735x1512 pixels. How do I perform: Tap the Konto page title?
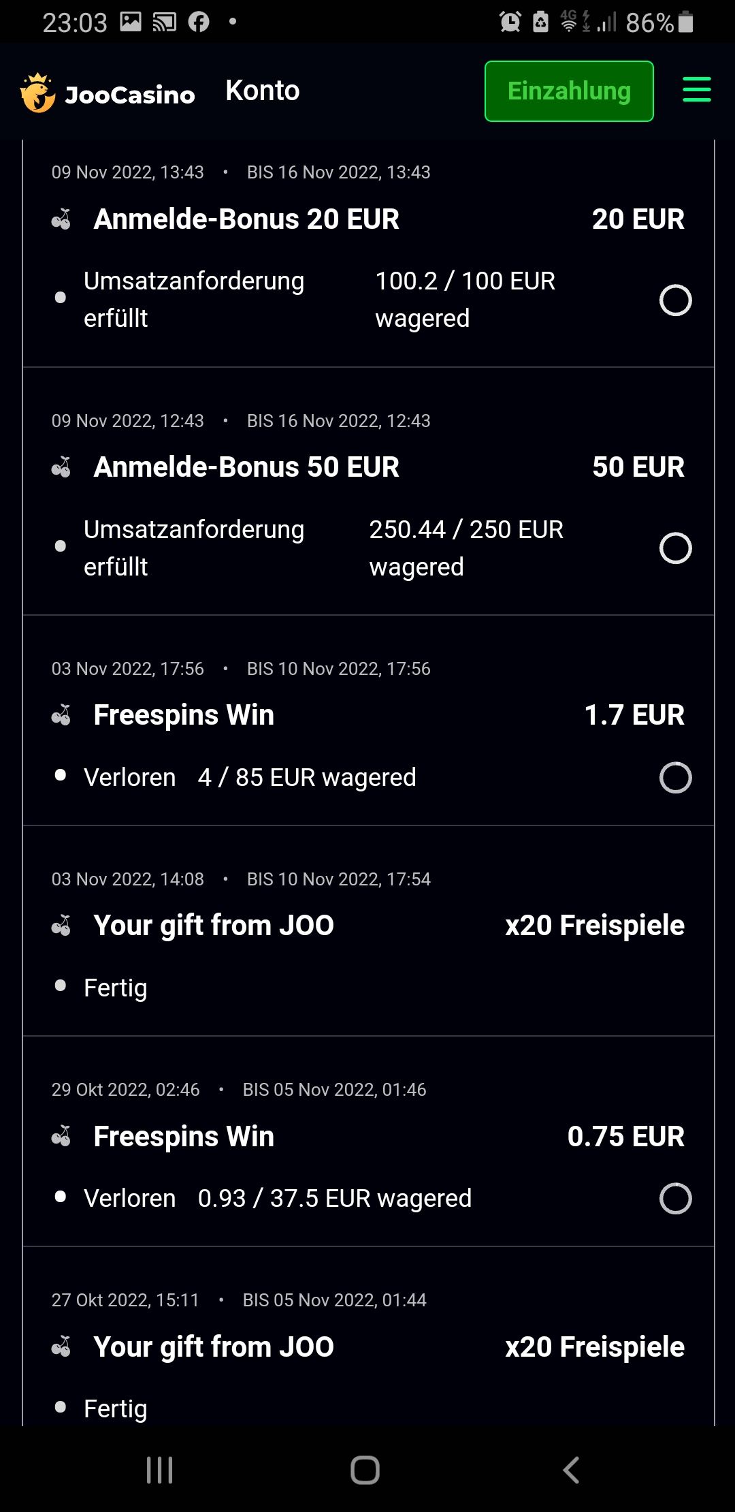262,91
